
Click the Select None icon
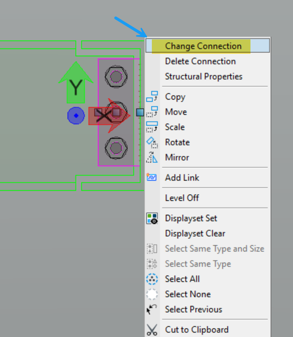(x=152, y=294)
